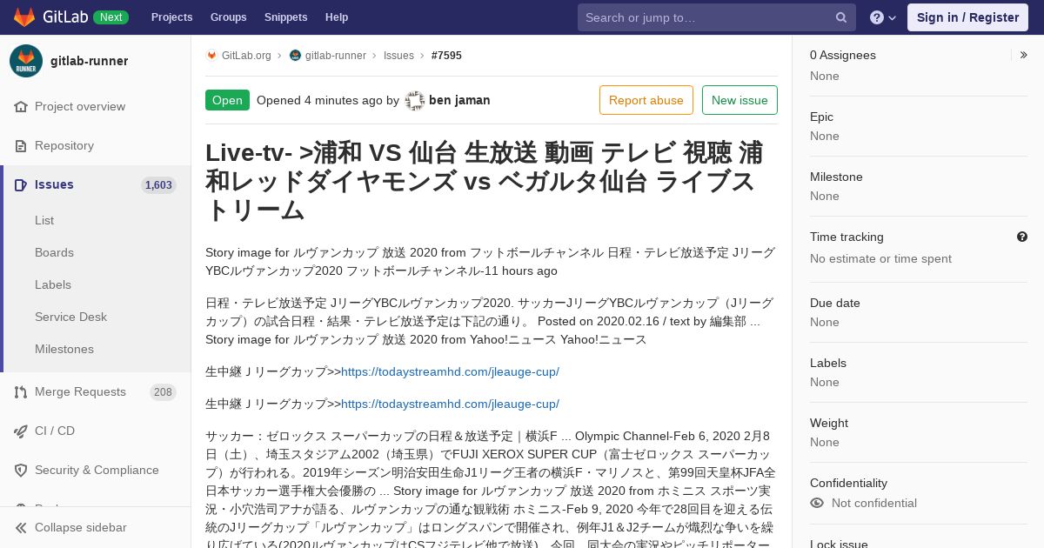This screenshot has height=548, width=1044.
Task: Click No estimate or time spent text
Action: coord(880,258)
